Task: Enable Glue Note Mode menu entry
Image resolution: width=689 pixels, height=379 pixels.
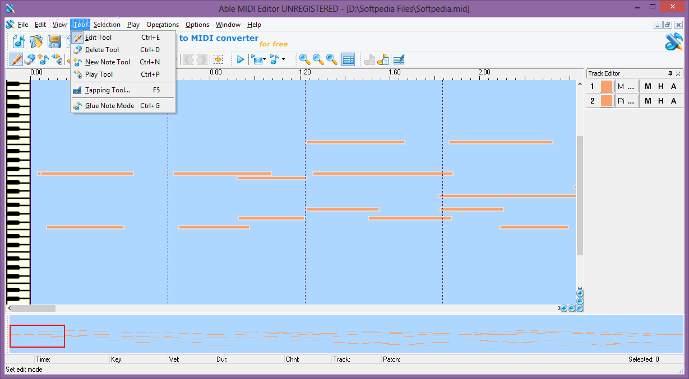Action: [123, 106]
